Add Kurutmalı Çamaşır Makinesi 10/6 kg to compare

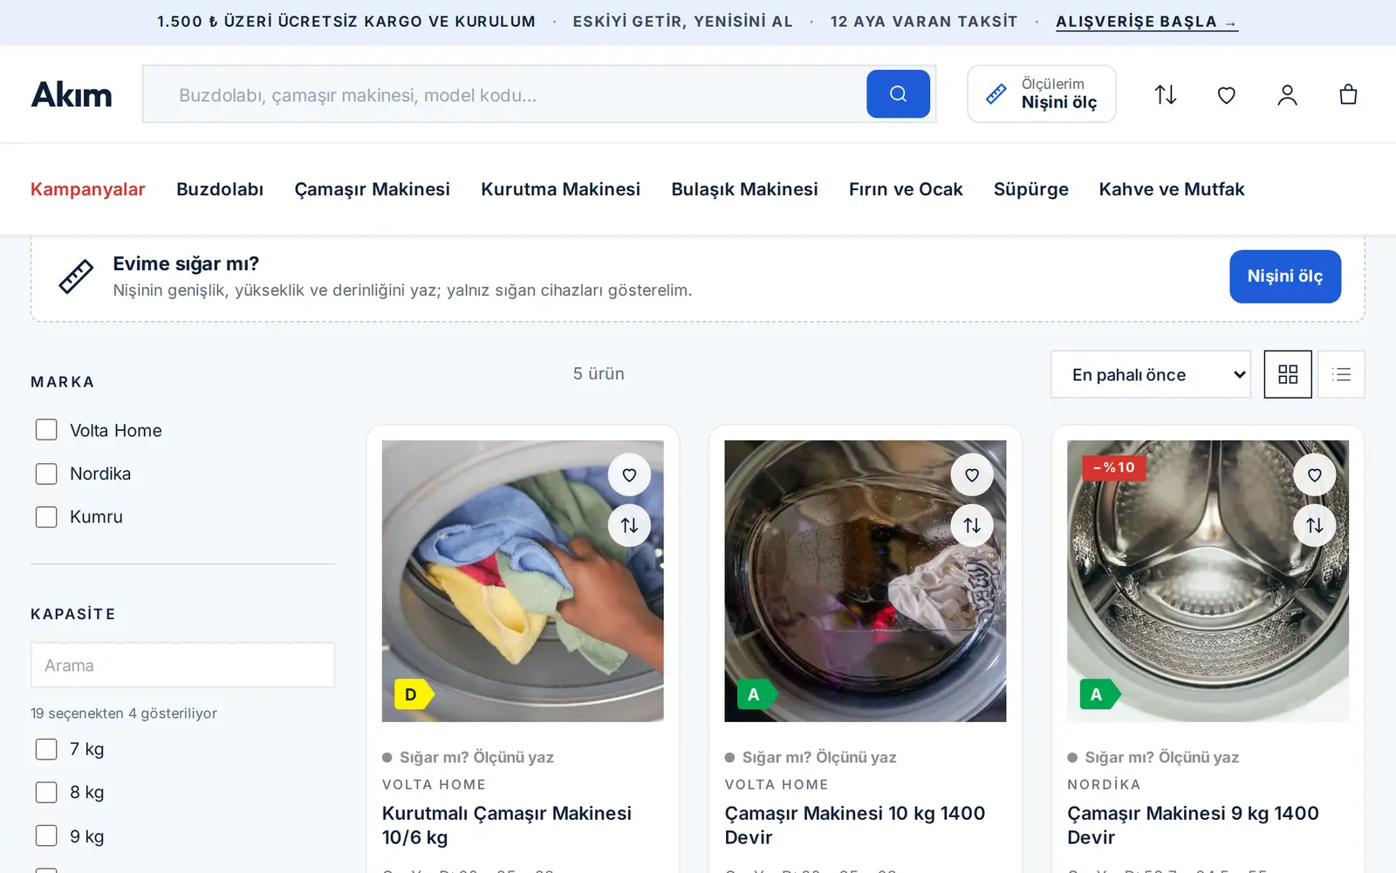point(629,525)
